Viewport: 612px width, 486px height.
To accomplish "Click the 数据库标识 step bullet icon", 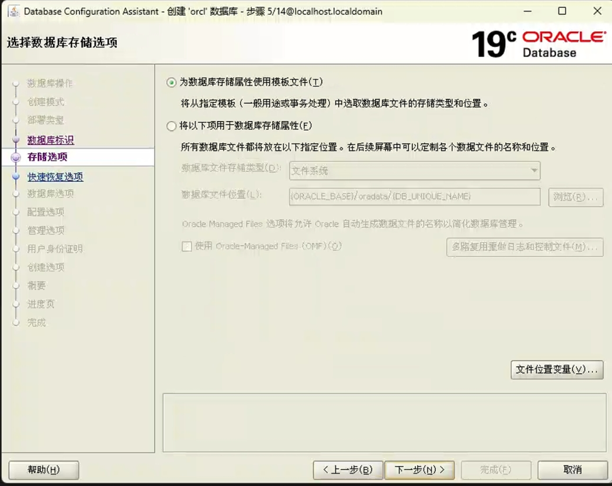I will [x=16, y=140].
